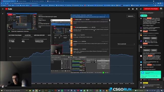Toggle the eye icon of the last OBS source

tap(68, 68)
